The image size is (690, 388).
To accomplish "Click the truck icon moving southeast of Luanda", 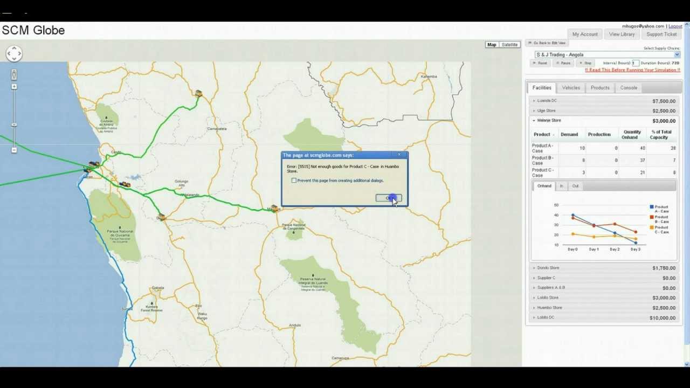I will [125, 184].
